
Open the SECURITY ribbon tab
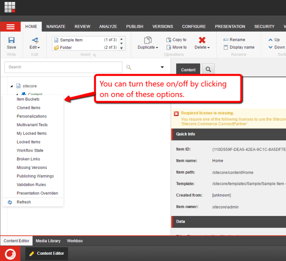pos(264,27)
